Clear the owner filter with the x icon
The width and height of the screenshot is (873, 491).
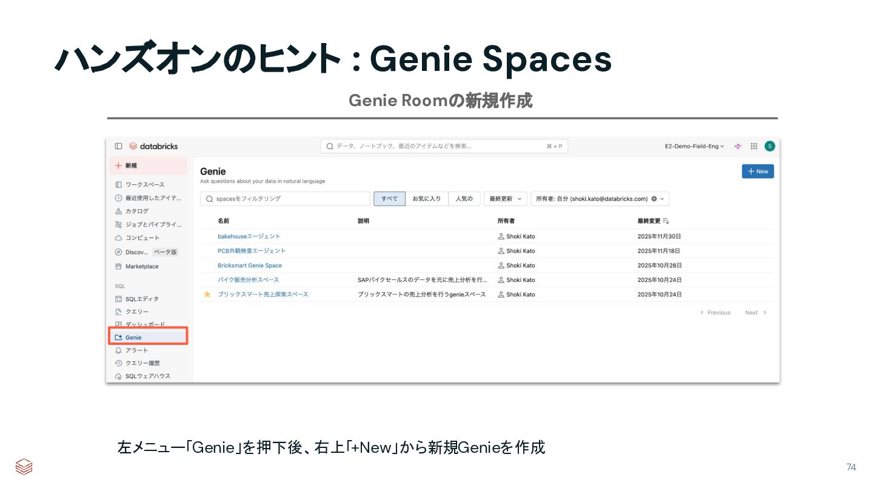[654, 199]
